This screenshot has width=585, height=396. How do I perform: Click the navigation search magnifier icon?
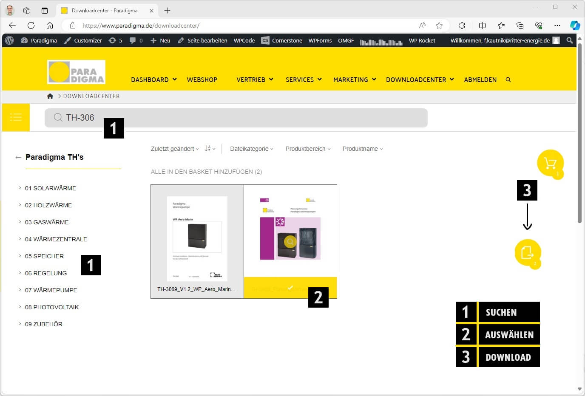508,79
